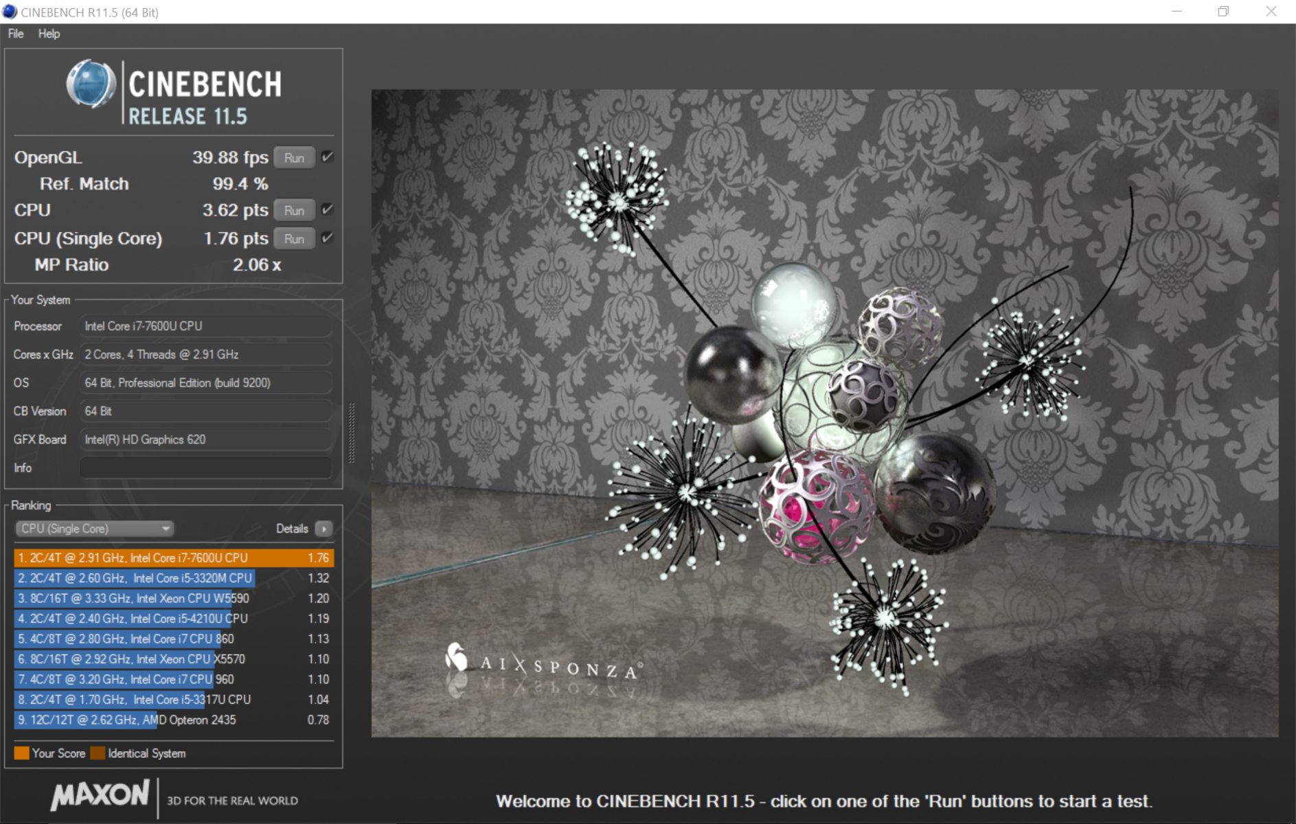Open the ranking type dropdown
The width and height of the screenshot is (1296, 824).
[x=94, y=528]
